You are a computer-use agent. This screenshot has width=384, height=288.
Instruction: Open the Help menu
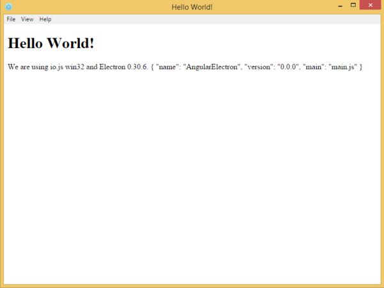[45, 19]
